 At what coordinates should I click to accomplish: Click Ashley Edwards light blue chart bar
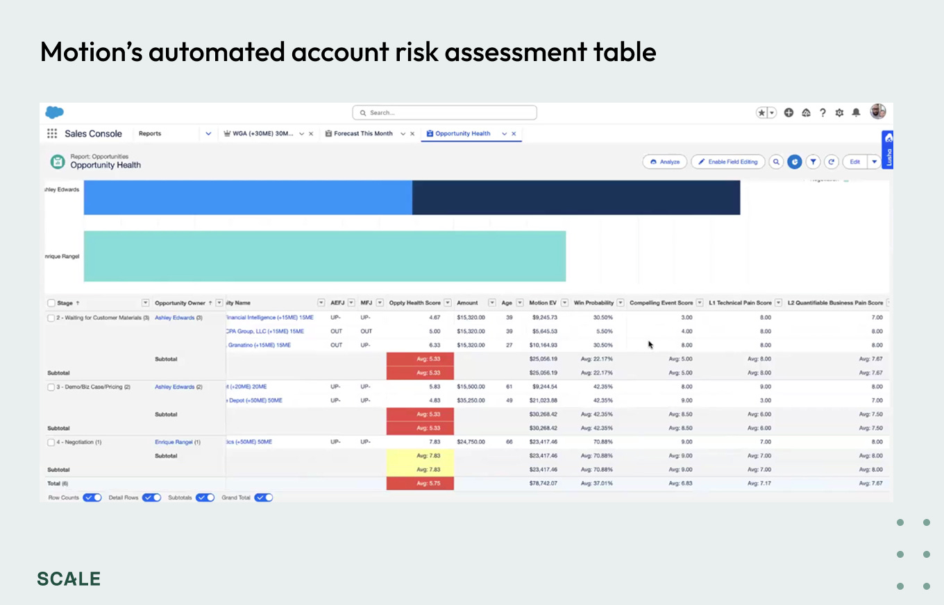pos(248,198)
